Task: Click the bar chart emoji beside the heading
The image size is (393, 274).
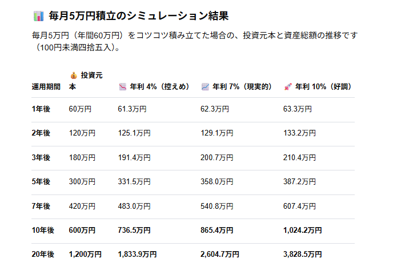Action: point(39,16)
